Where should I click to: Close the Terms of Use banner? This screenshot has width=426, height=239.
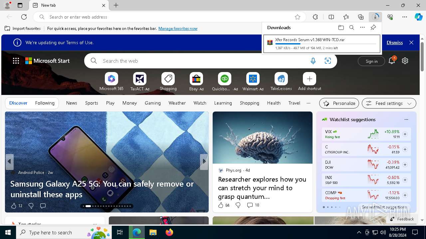(x=411, y=42)
